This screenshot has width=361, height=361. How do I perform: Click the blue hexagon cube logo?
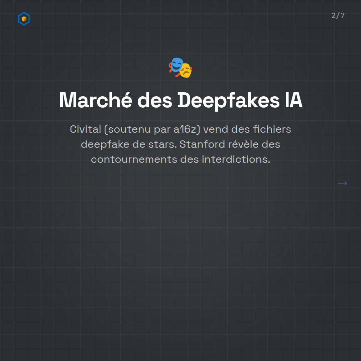(24, 19)
